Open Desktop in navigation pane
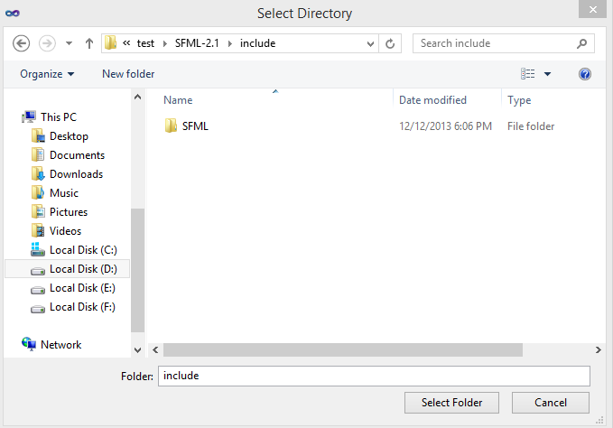Image resolution: width=613 pixels, height=428 pixels. coord(69,136)
